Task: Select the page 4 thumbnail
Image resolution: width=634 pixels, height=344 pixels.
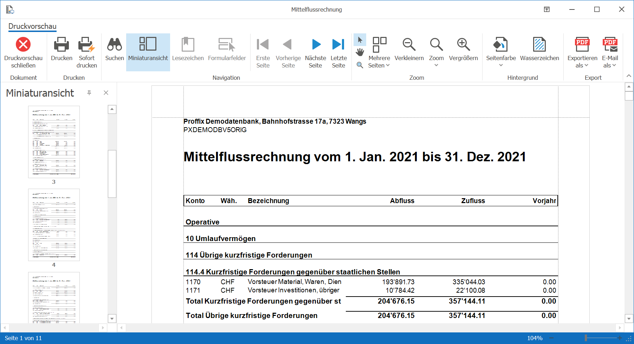Action: click(54, 225)
